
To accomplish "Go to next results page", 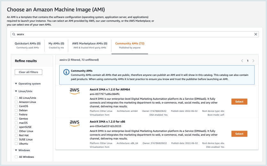I will point(253,61).
